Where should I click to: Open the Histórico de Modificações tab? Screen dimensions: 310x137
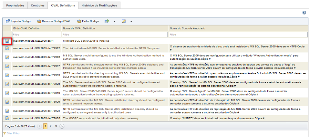99,5
